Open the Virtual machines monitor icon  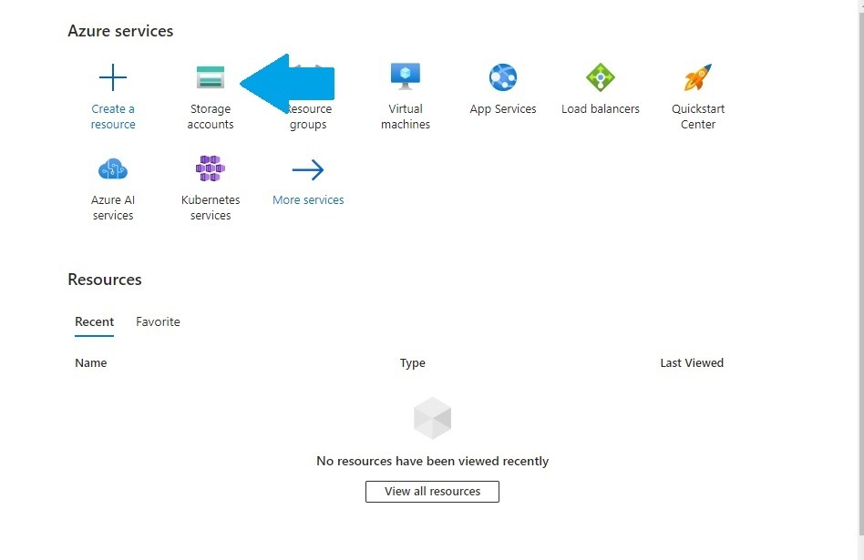tap(406, 76)
